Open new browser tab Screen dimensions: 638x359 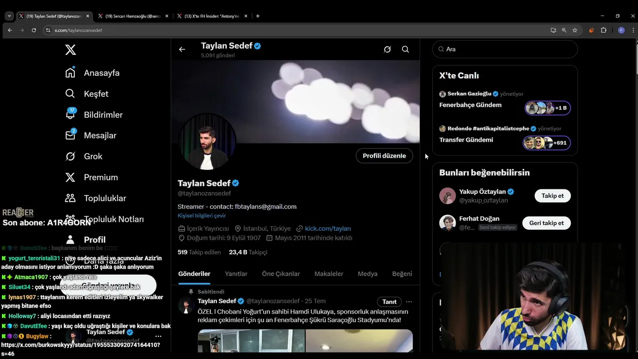[x=258, y=16]
